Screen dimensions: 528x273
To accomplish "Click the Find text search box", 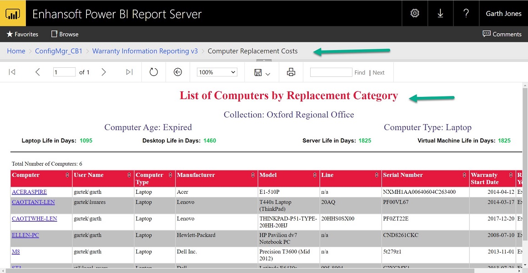I will (x=331, y=72).
